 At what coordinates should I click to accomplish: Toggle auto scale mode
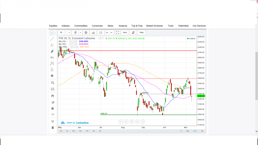coord(195,131)
